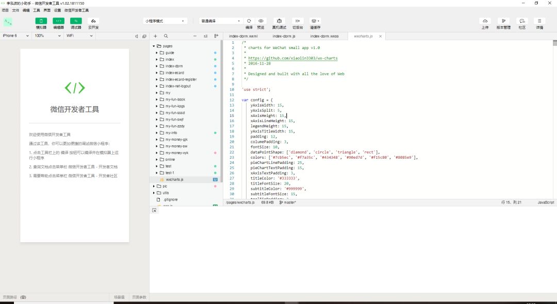Click the search icon in file panel
This screenshot has height=304, width=557.
(x=166, y=36)
